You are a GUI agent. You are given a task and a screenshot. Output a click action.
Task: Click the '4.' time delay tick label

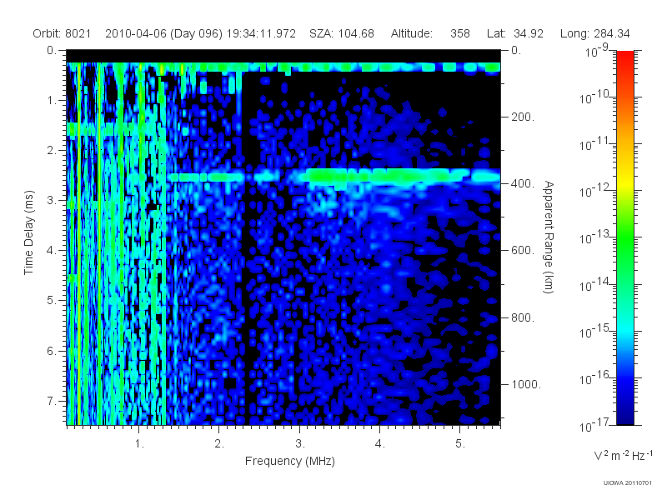pyautogui.click(x=52, y=251)
